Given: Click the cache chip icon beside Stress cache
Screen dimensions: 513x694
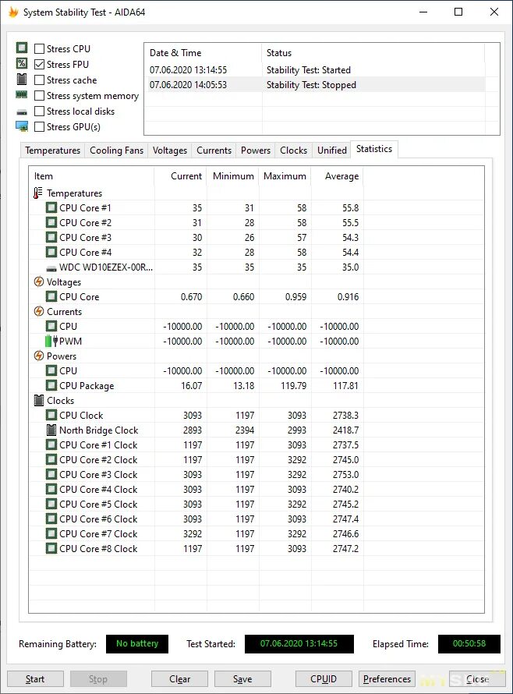Looking at the screenshot, I should [x=22, y=80].
